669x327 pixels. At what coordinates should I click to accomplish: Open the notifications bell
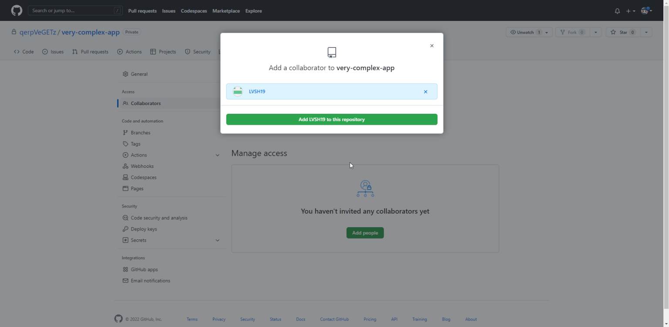617,11
